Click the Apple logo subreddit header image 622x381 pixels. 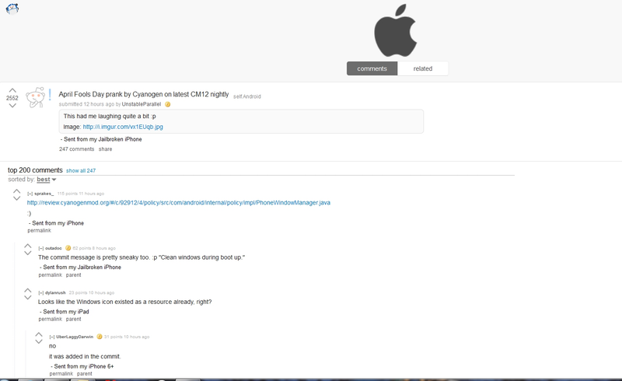pyautogui.click(x=396, y=30)
